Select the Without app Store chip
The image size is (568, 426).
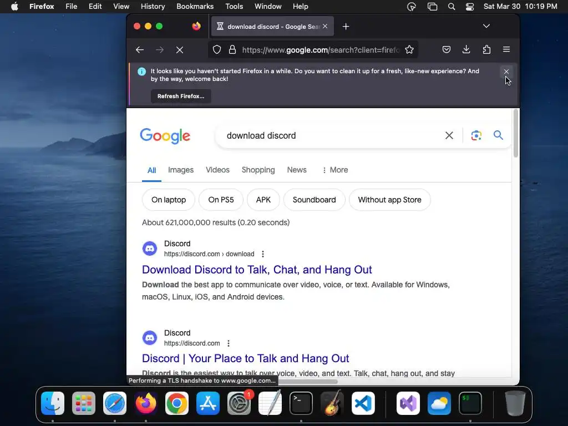390,200
